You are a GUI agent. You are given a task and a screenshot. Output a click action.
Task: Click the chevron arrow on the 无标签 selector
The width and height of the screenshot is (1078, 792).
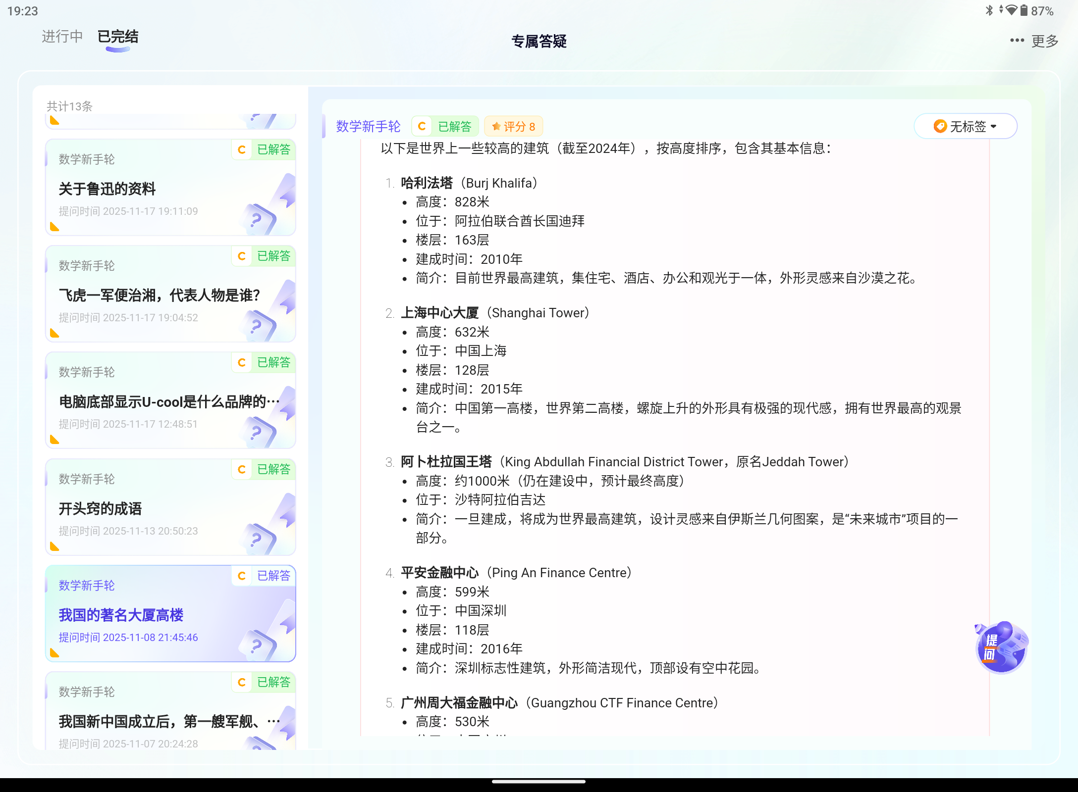pos(993,127)
